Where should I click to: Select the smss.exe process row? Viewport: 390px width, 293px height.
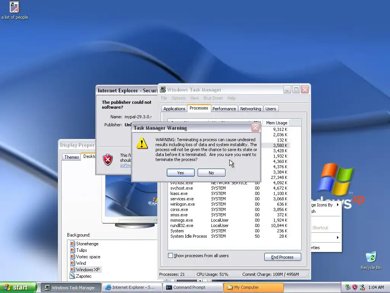229,215
